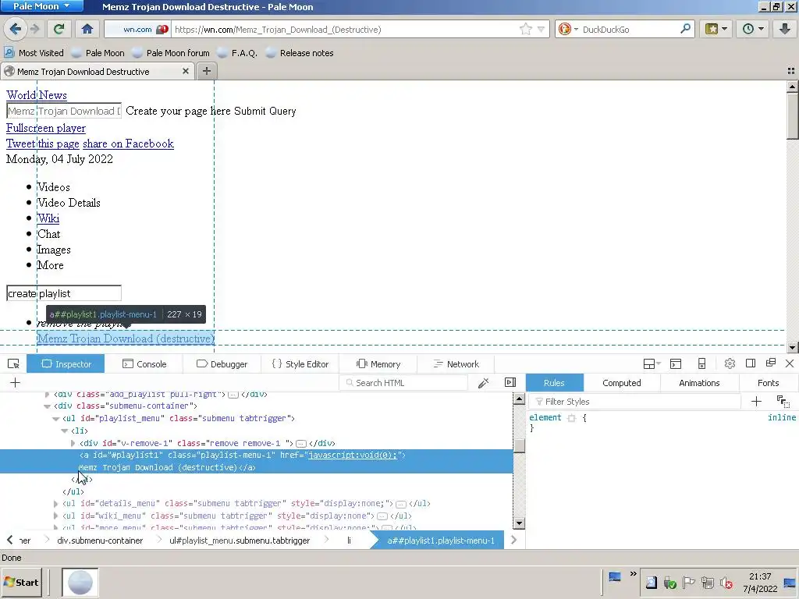The width and height of the screenshot is (799, 599).
Task: Click the Memz Trojan Download (destructive) playlist link
Action: pyautogui.click(x=126, y=338)
